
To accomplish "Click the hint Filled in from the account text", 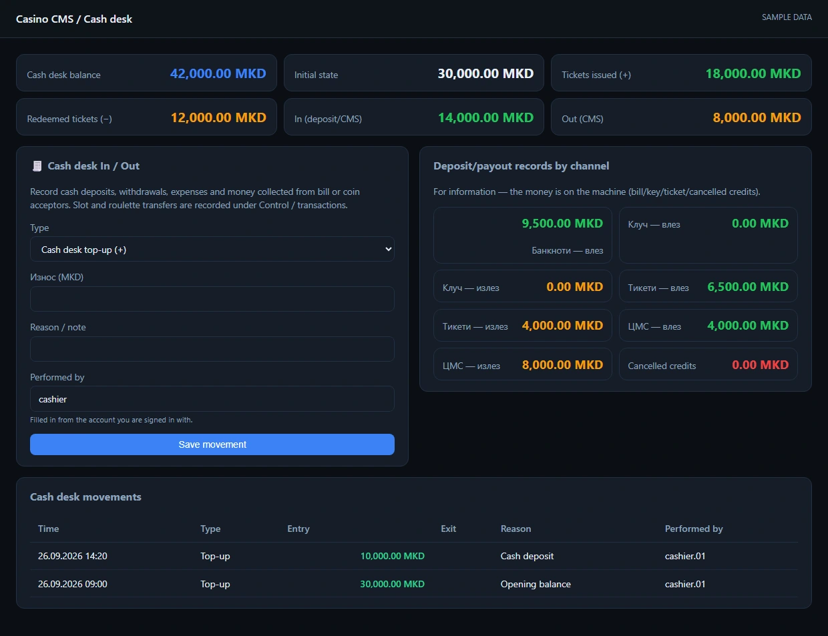I will [111, 420].
